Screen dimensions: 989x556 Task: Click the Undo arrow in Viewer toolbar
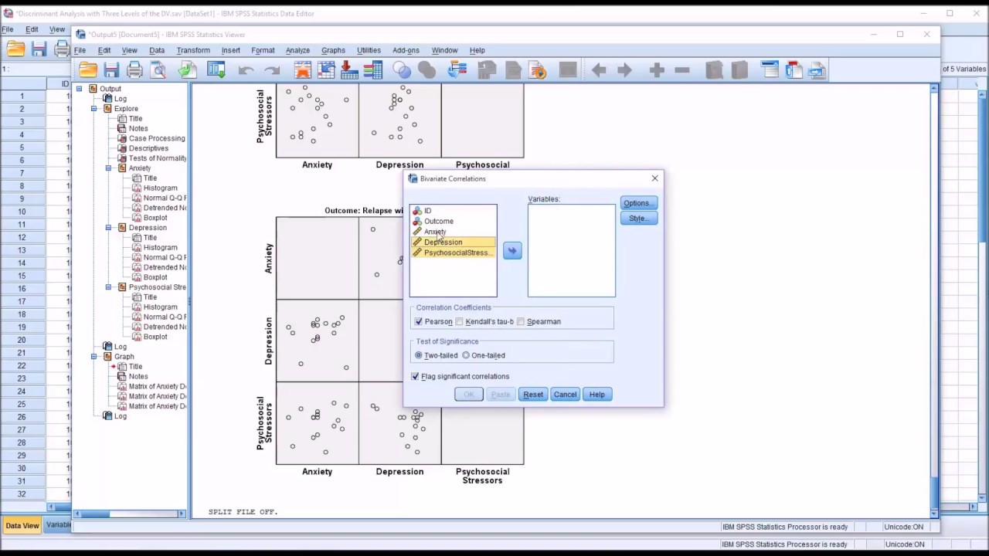tap(246, 70)
